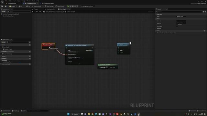Select the SpawnActor node header
Image resolution: width=207 pixels, height=116 pixels.
point(80,45)
